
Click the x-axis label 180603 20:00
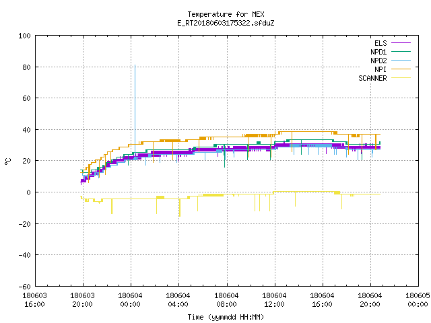pyautogui.click(x=82, y=300)
